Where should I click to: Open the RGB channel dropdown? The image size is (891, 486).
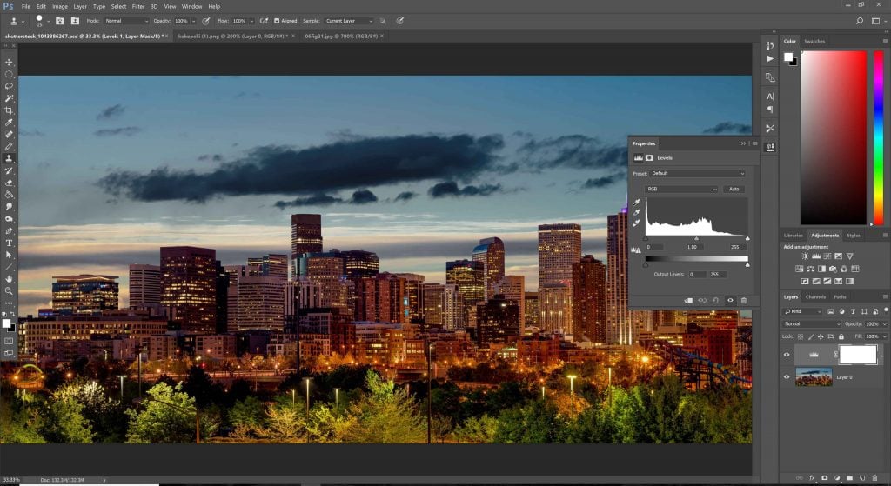(681, 189)
